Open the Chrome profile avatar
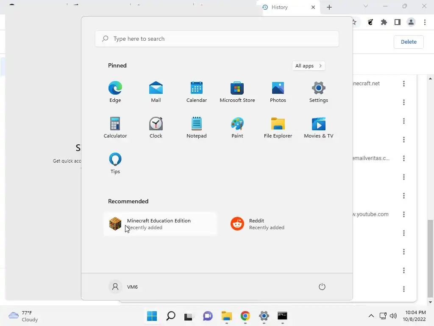The image size is (434, 326). pos(411,22)
